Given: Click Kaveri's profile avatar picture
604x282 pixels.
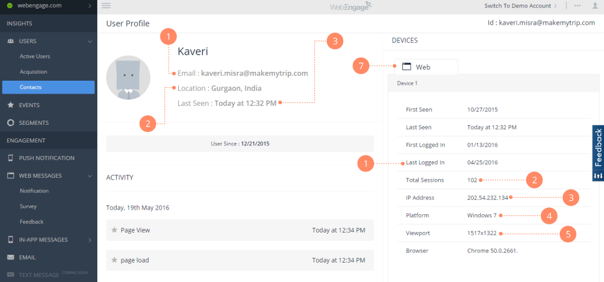Looking at the screenshot, I should 128,78.
